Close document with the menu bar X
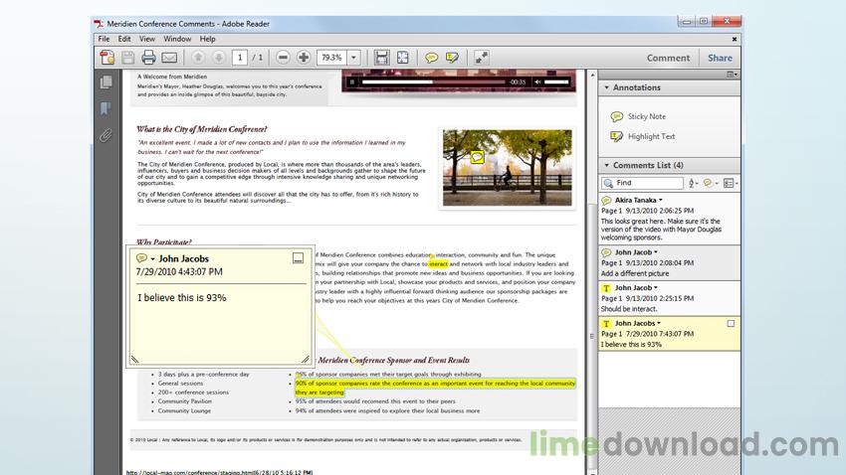The width and height of the screenshot is (846, 475). pos(734,39)
